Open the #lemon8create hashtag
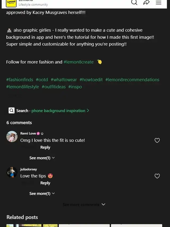The height and width of the screenshot is (227, 170). [x=79, y=62]
